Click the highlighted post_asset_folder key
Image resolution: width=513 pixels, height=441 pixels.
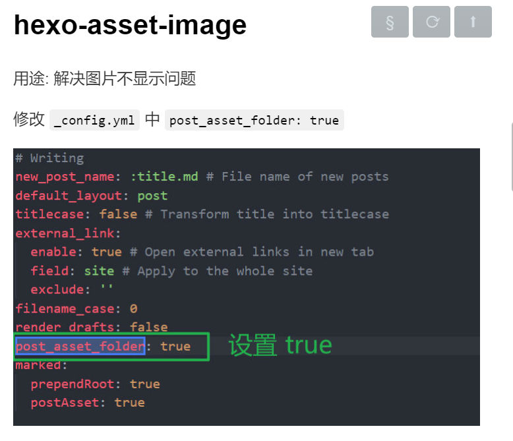80,346
